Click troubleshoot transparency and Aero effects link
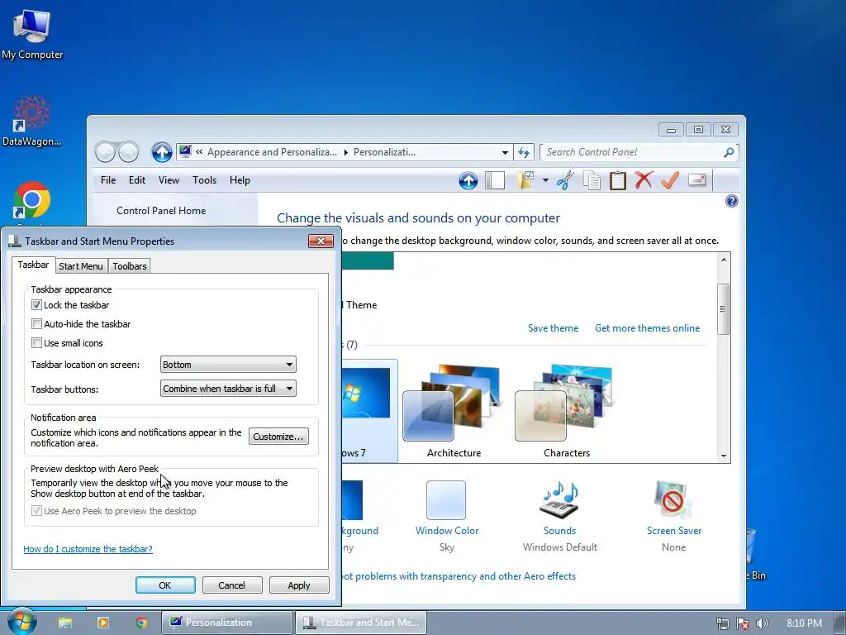 coord(459,576)
